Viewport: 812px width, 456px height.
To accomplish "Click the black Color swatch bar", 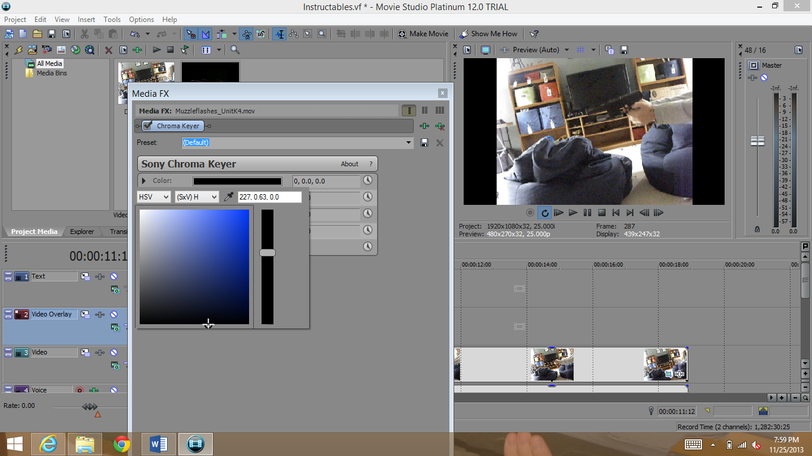I will (237, 181).
